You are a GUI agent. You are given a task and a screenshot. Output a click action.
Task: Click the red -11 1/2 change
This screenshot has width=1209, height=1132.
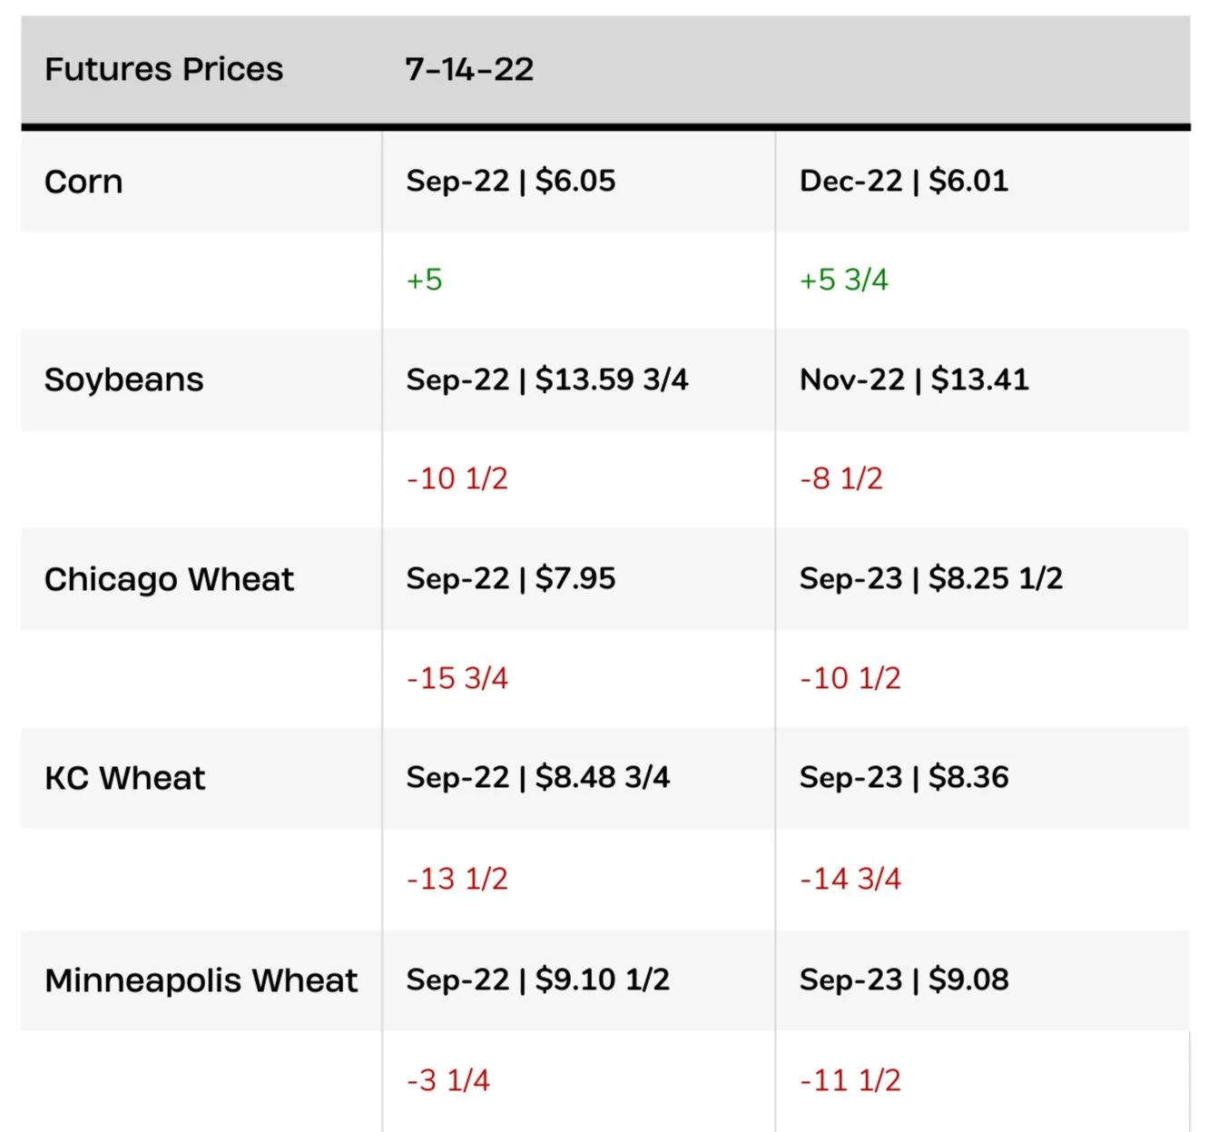[850, 1080]
